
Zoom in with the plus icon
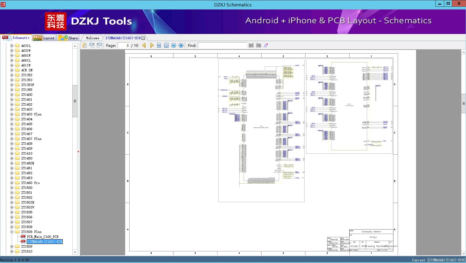[x=181, y=45]
